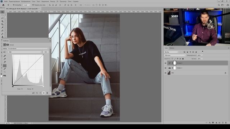230x129 pixels.
Task: Pick the black point eyedropper in Curves
Action: coord(5,56)
